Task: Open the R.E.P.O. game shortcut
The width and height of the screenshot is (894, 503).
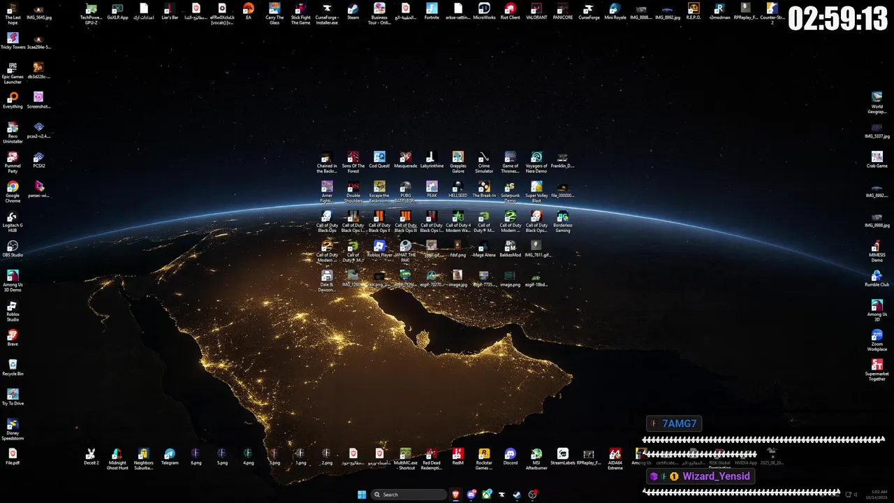Action: tap(694, 11)
